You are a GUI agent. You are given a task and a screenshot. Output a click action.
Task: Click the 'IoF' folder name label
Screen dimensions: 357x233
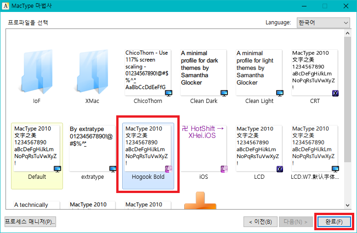37,101
